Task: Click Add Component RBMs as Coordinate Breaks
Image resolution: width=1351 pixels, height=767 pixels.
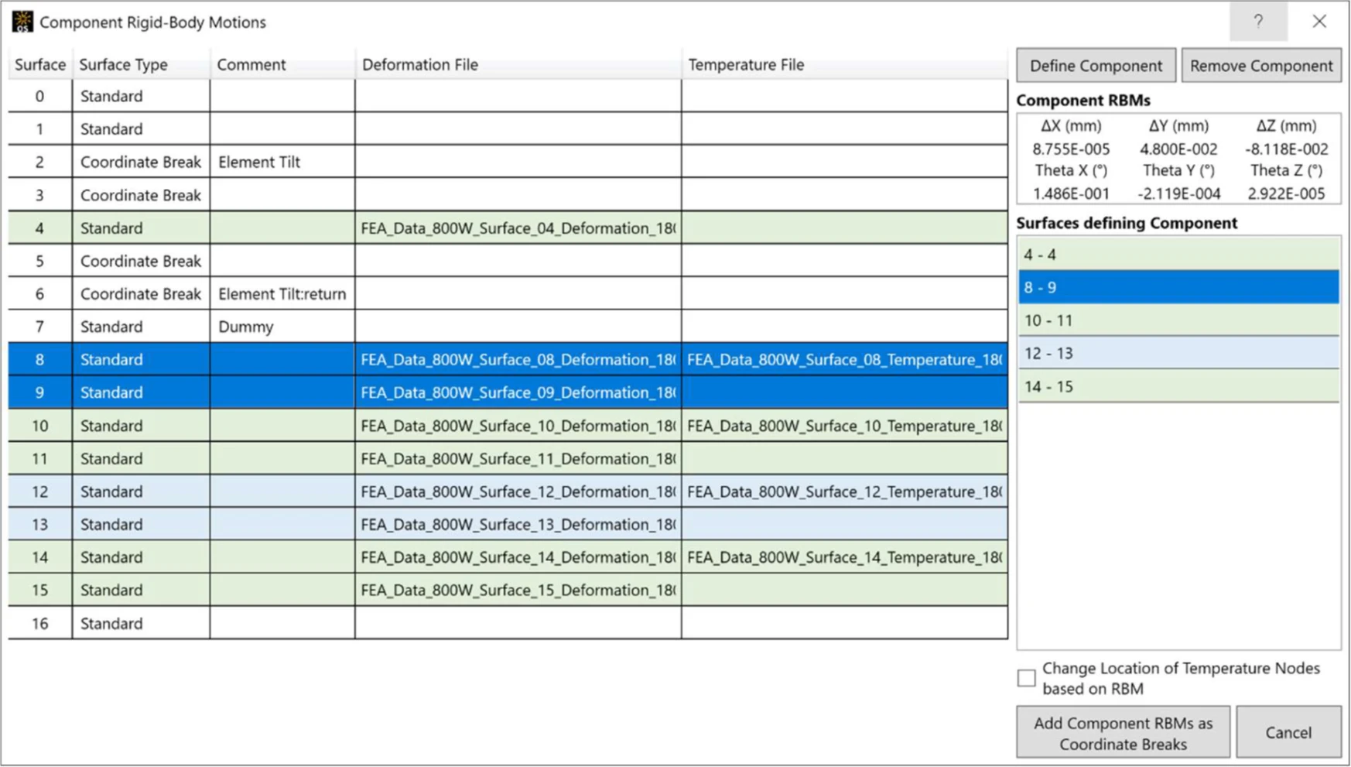Action: (x=1123, y=732)
